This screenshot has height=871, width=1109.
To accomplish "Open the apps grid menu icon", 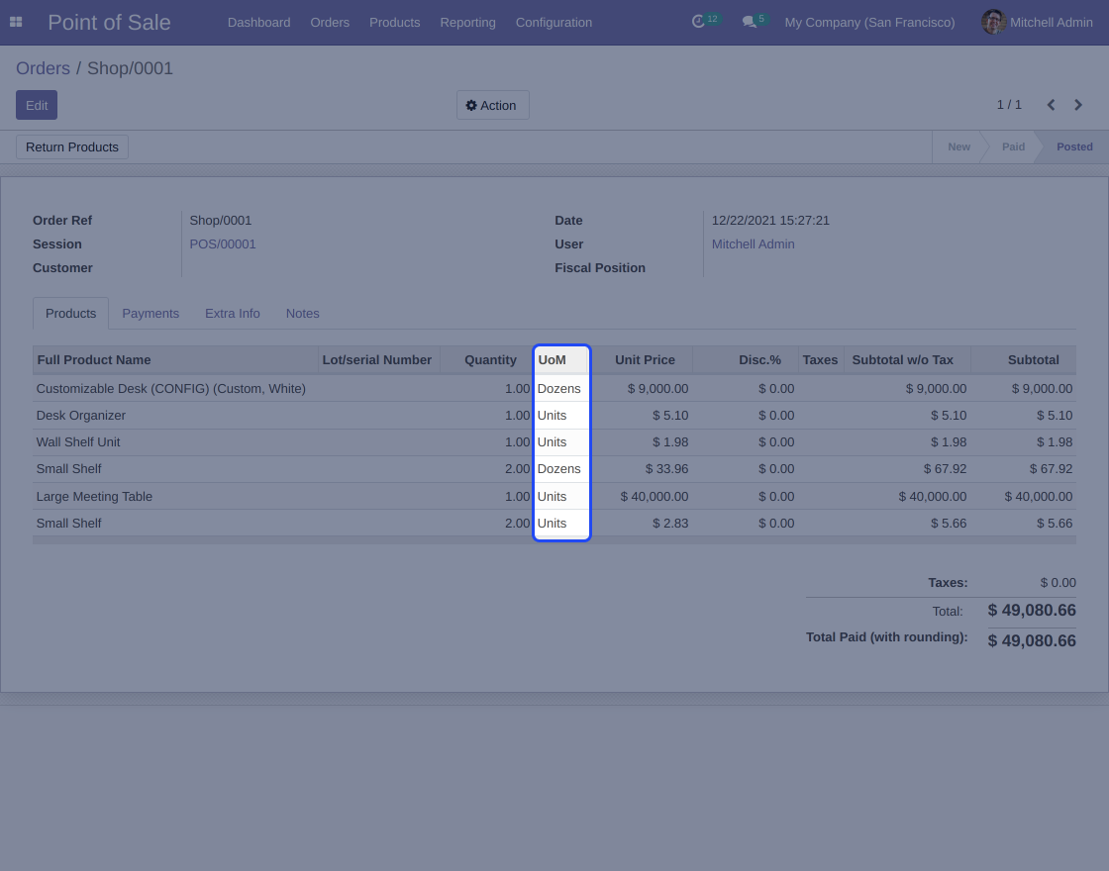I will click(x=16, y=22).
